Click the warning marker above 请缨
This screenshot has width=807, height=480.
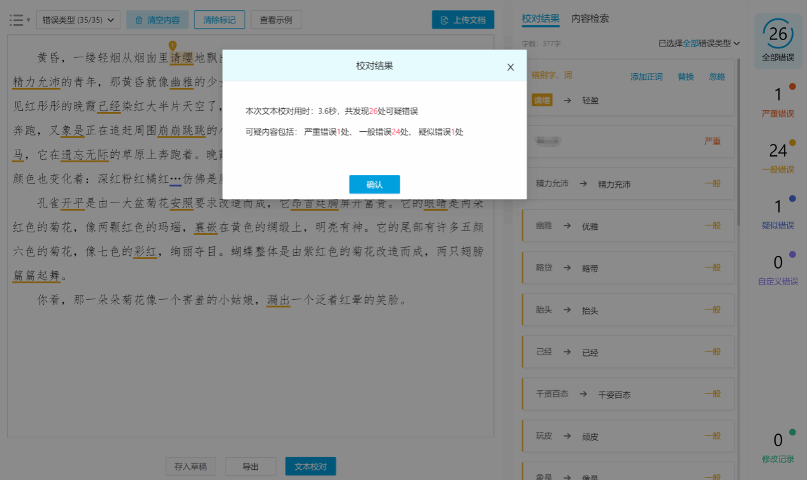pos(172,46)
